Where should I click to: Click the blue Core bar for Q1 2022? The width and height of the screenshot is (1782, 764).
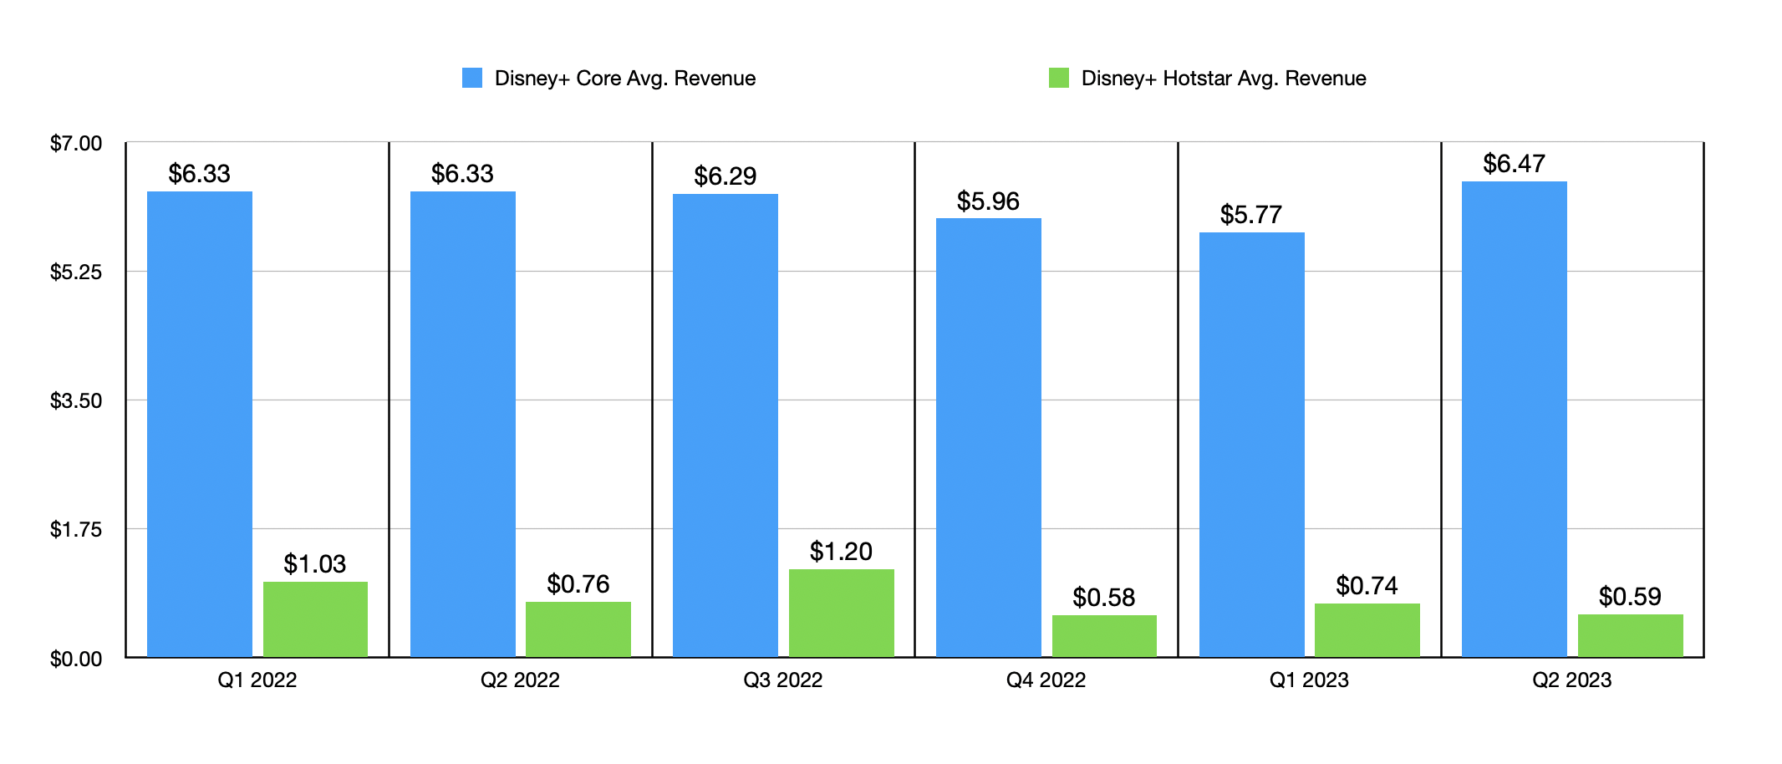[200, 425]
